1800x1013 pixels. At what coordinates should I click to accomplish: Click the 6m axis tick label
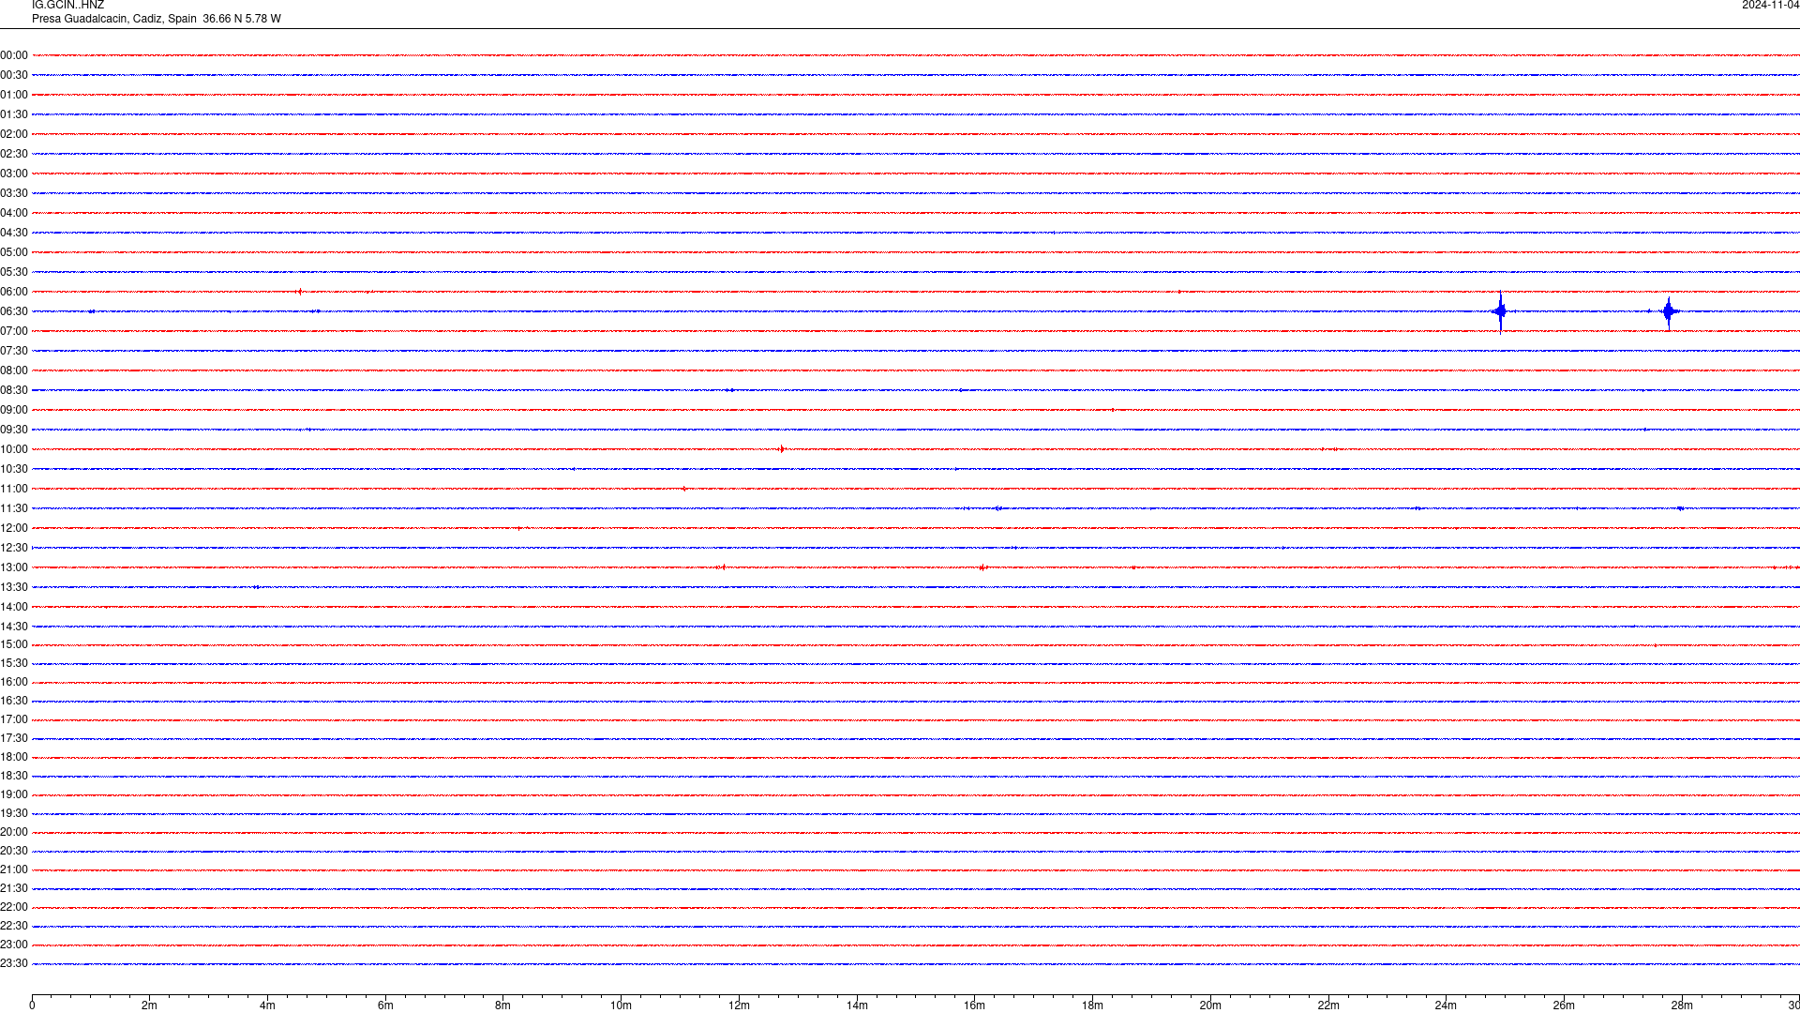tap(385, 1005)
